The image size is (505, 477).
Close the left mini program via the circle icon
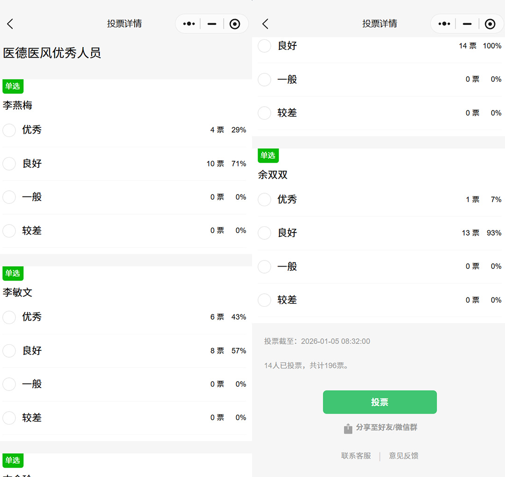point(235,24)
